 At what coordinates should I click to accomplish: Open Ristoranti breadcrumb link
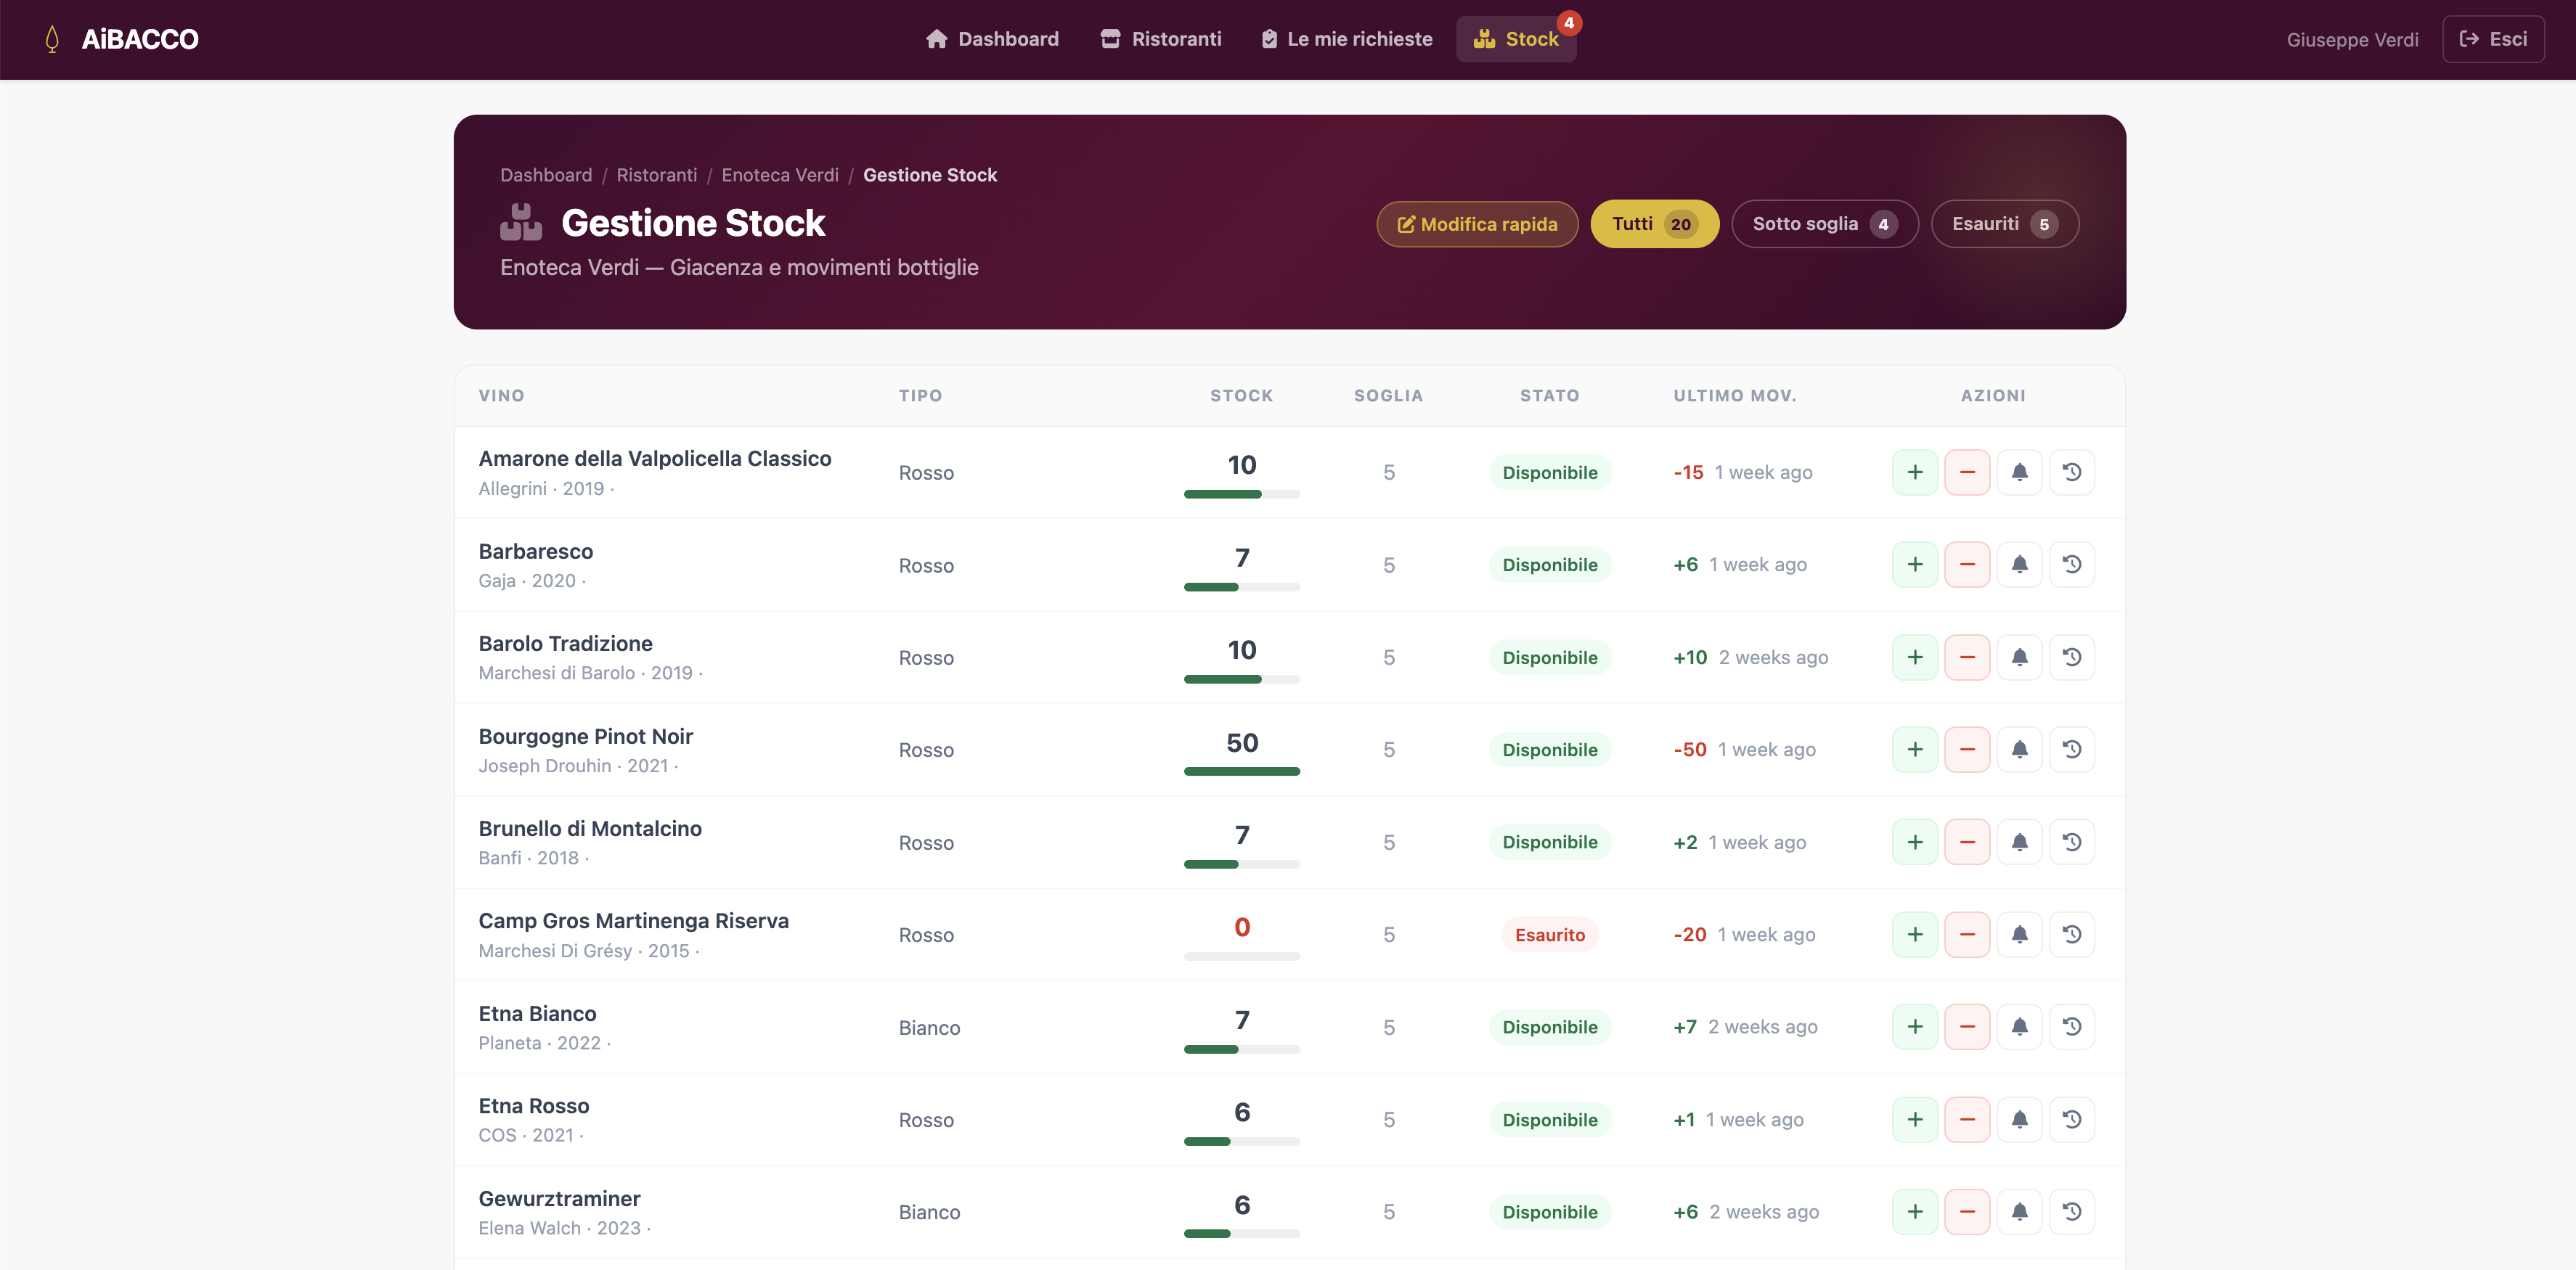coord(656,175)
